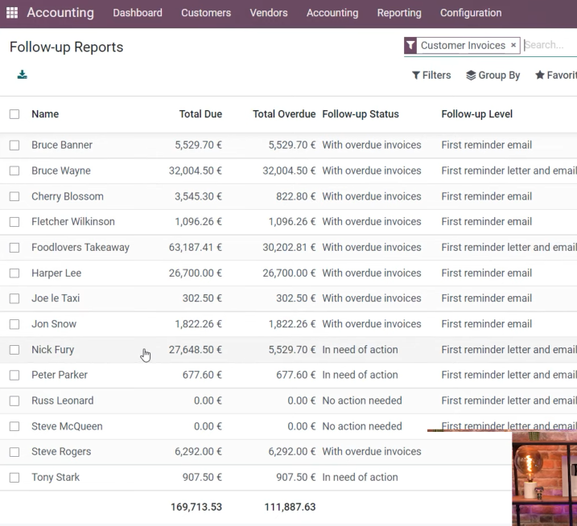Click the Accounting app title
Image resolution: width=577 pixels, height=526 pixels.
click(x=60, y=13)
